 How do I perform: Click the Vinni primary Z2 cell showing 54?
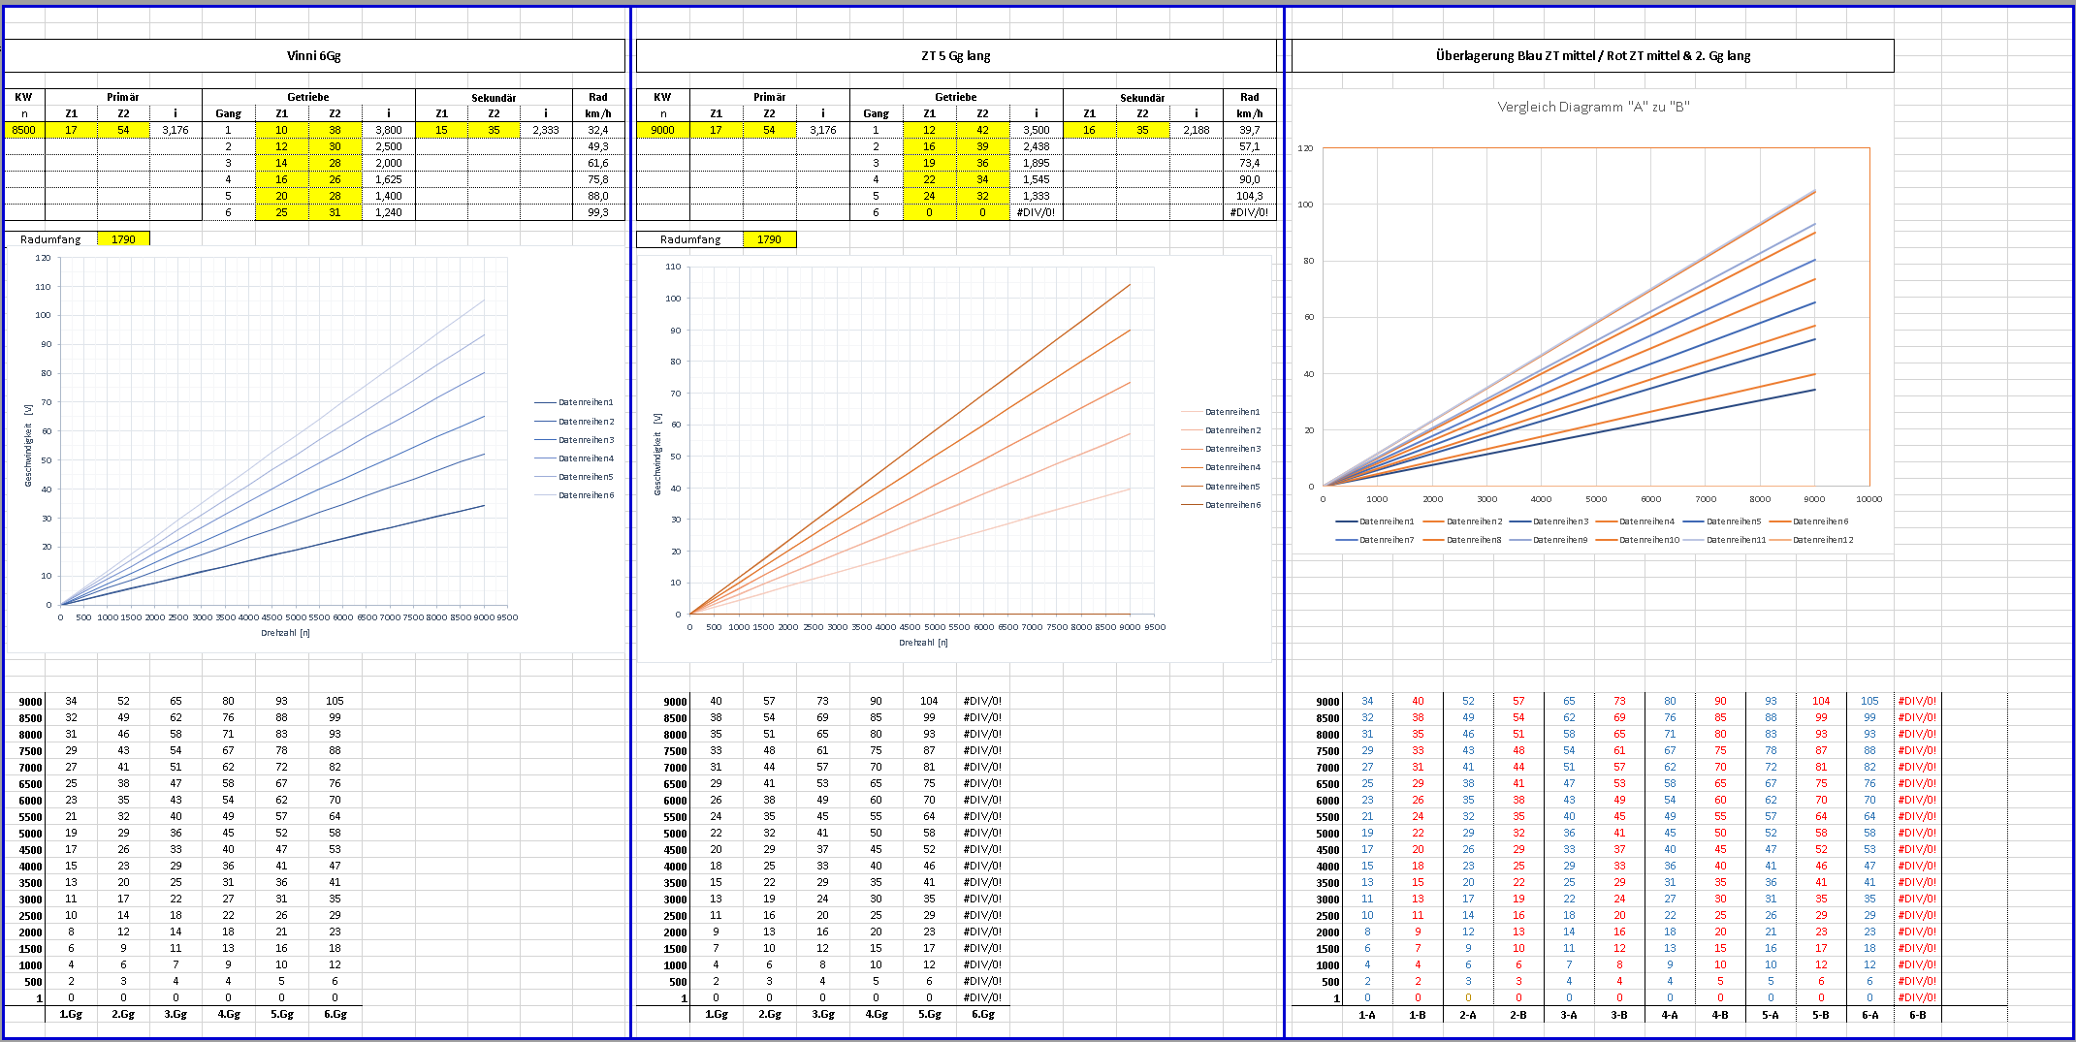coord(123,130)
